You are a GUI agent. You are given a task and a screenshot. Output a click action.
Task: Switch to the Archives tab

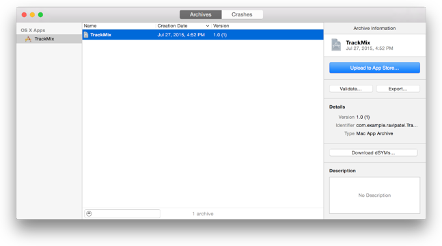click(x=200, y=14)
